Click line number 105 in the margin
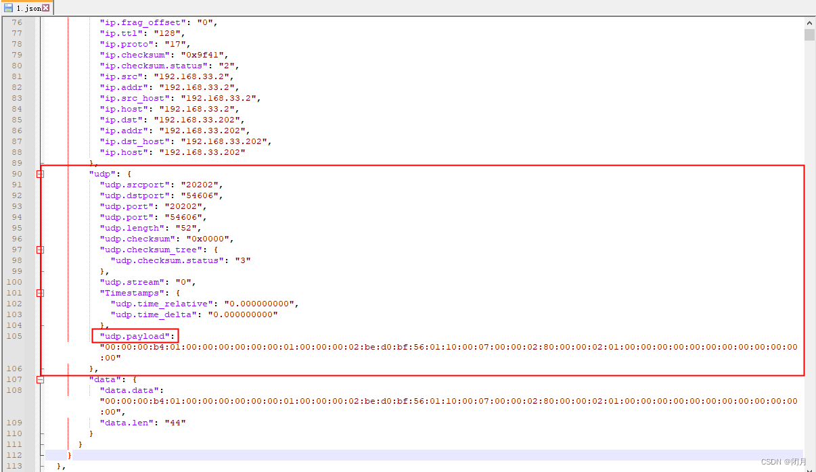The height and width of the screenshot is (472, 816). pyautogui.click(x=15, y=336)
